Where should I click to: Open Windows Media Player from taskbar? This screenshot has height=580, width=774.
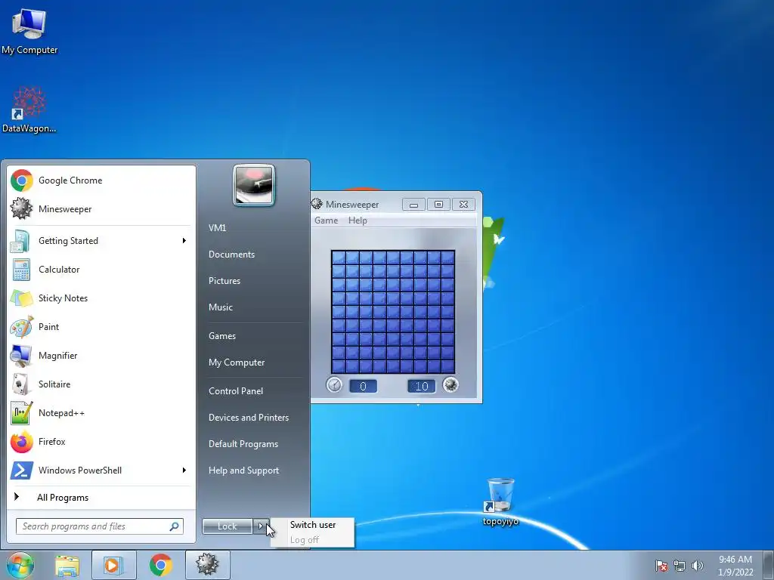[113, 565]
